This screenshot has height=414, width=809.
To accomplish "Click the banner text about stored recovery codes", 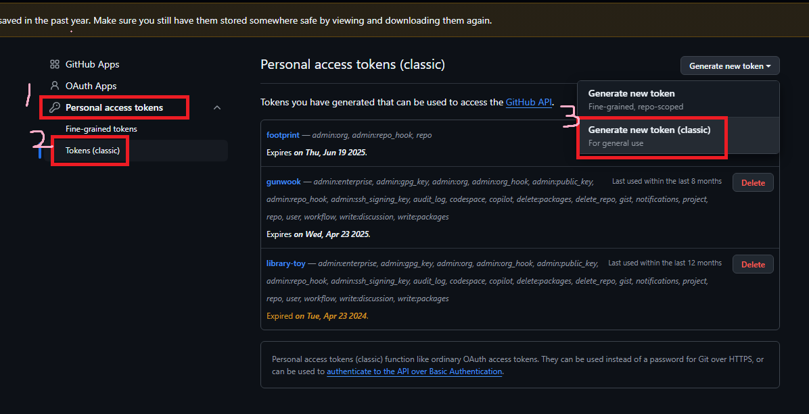I will pyautogui.click(x=246, y=20).
